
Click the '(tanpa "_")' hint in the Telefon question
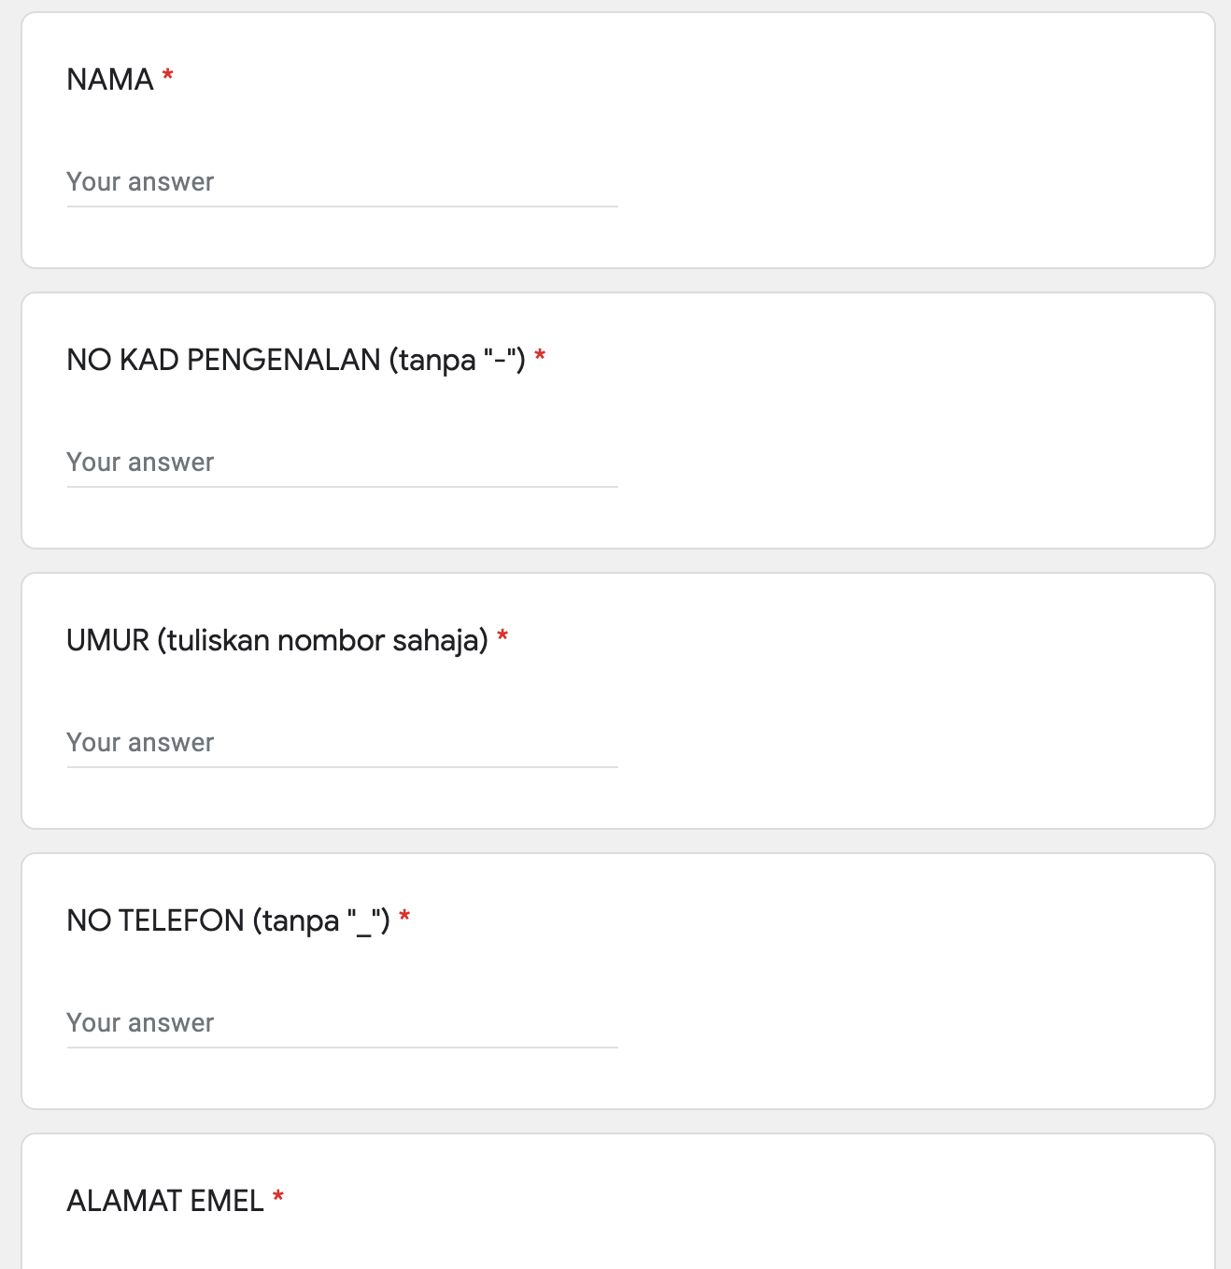(x=321, y=920)
